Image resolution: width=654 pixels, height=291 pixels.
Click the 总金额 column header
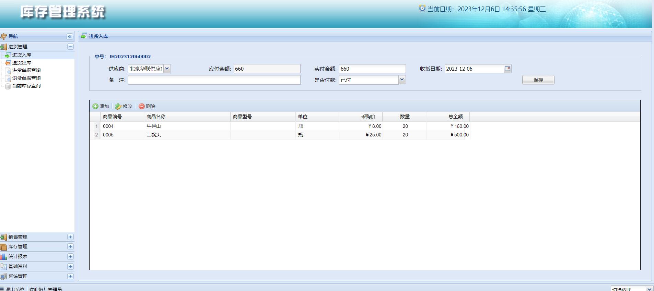click(448, 117)
